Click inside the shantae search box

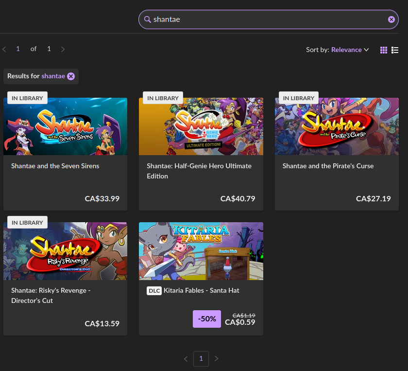[267, 19]
